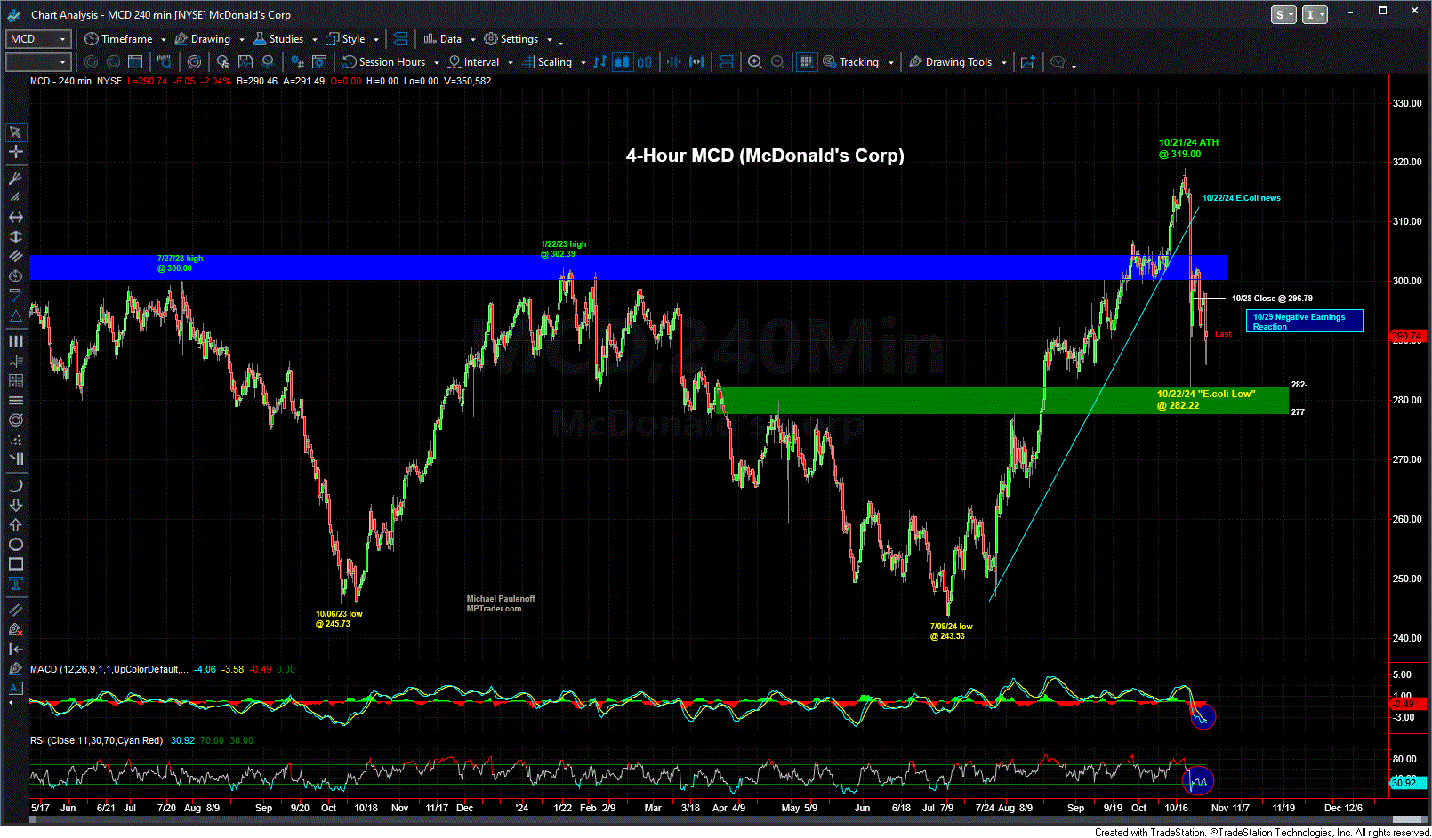Choose the ellipse drawing tool

(x=15, y=544)
